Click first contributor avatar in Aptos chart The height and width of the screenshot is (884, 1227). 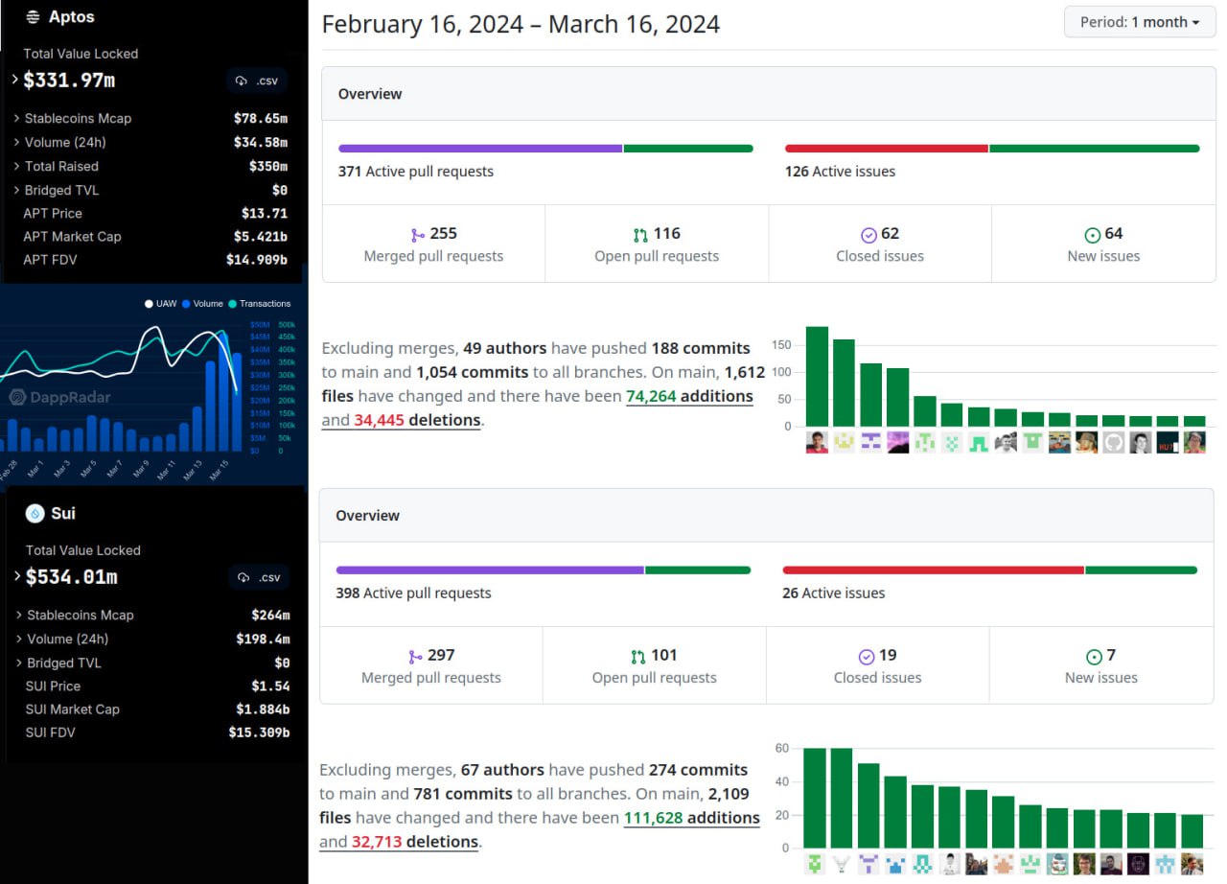click(x=817, y=442)
